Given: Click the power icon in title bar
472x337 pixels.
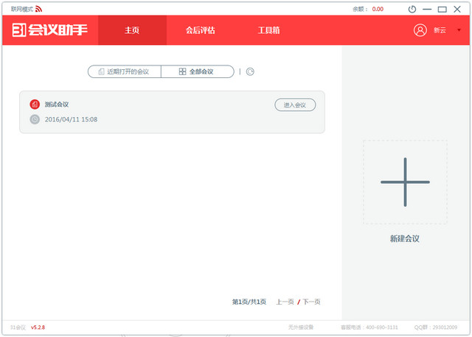Looking at the screenshot, I should click(412, 9).
